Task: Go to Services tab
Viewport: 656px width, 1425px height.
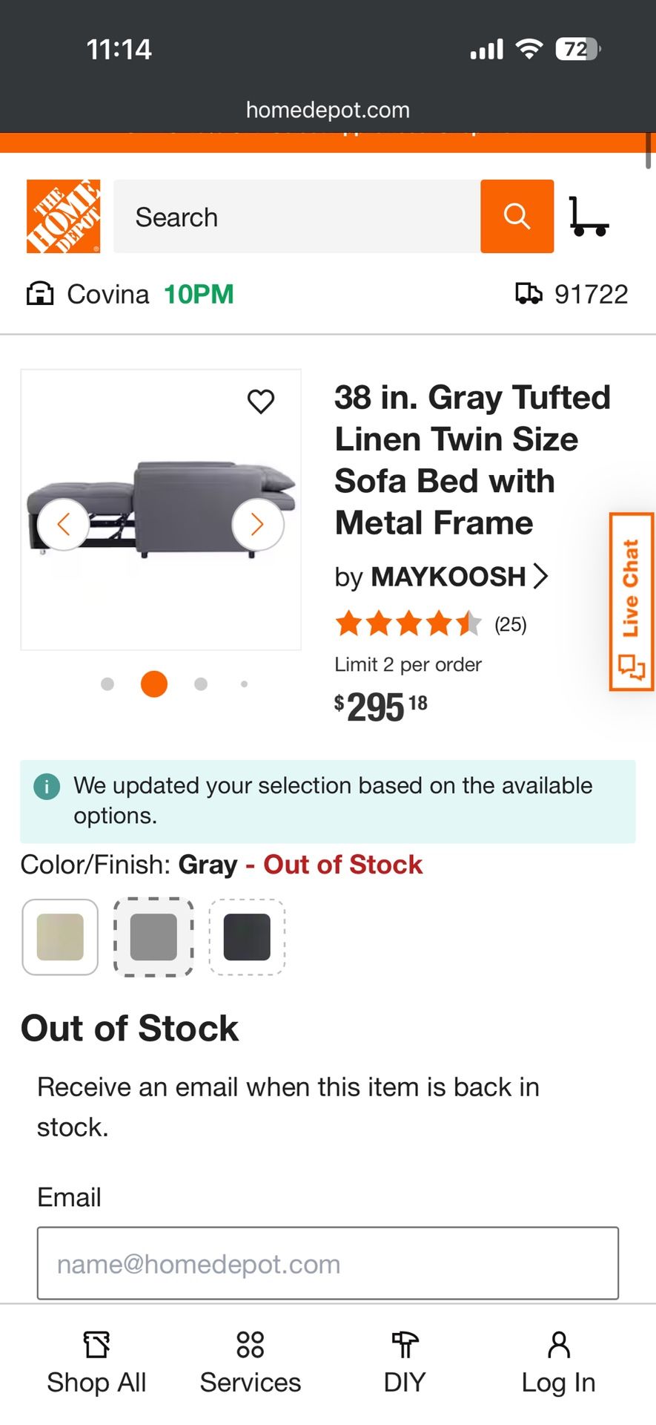Action: tap(251, 1363)
